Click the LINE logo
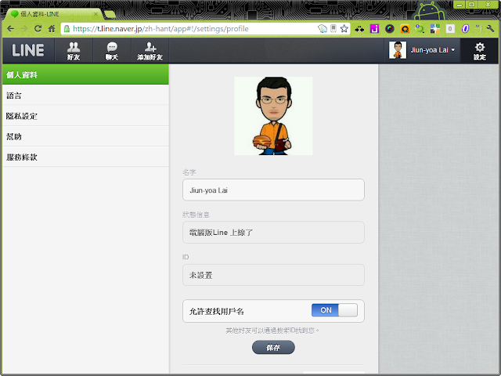The width and height of the screenshot is (501, 376). 28,50
